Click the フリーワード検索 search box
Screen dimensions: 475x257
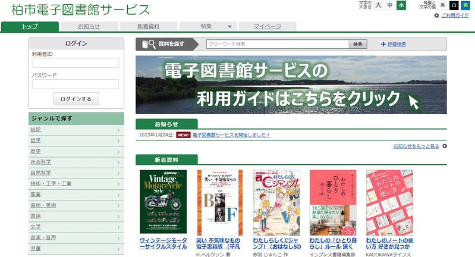tap(278, 44)
